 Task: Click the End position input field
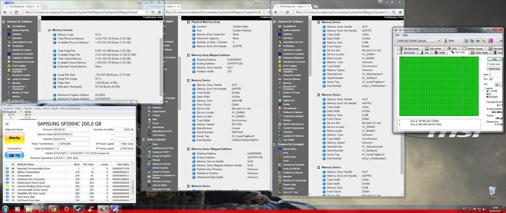(495, 79)
